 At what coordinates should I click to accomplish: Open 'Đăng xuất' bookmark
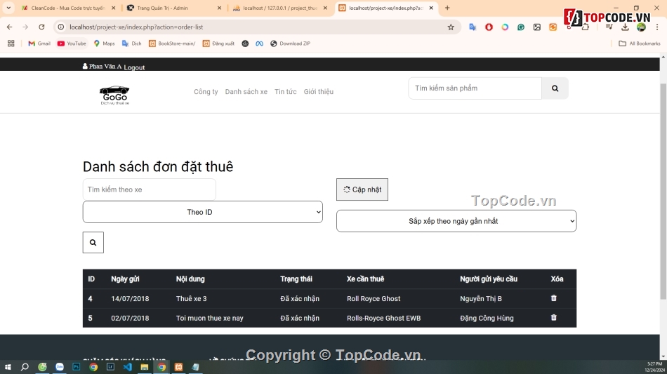[218, 44]
